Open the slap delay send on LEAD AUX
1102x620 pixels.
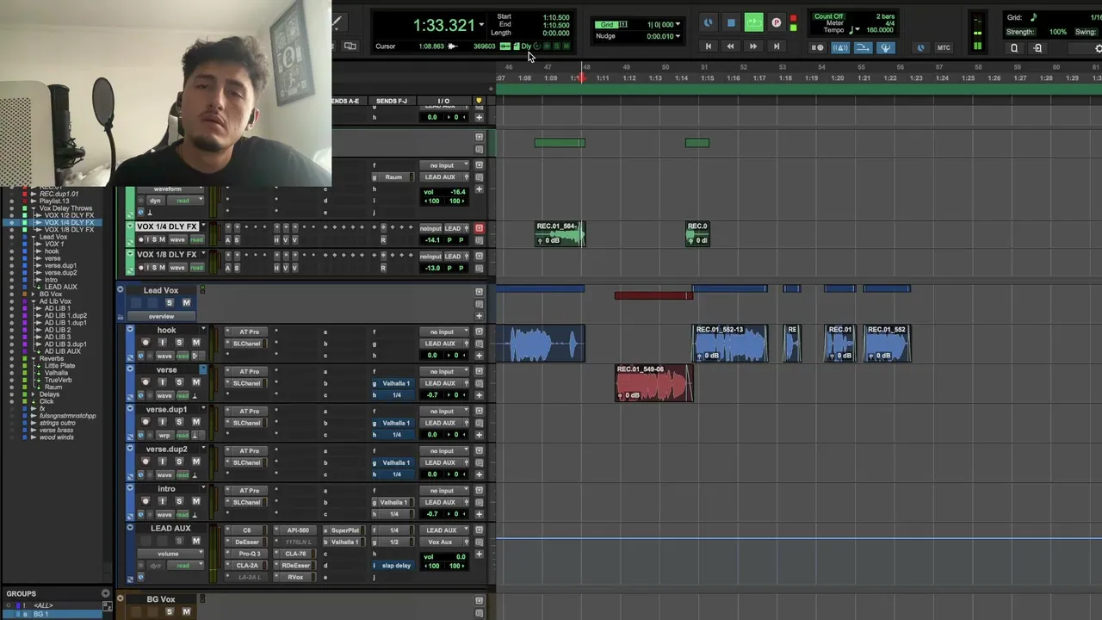[395, 566]
